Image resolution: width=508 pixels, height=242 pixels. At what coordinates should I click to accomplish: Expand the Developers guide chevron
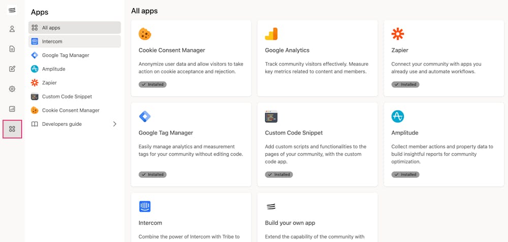tap(115, 124)
